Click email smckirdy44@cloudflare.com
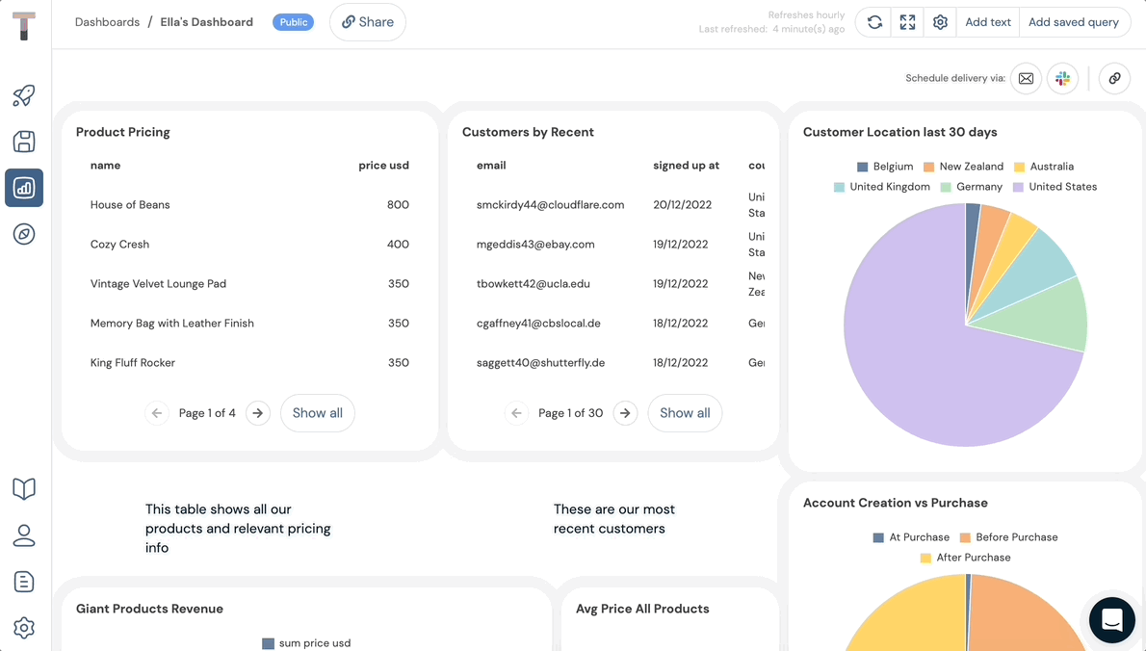Image resolution: width=1146 pixels, height=651 pixels. [x=550, y=205]
